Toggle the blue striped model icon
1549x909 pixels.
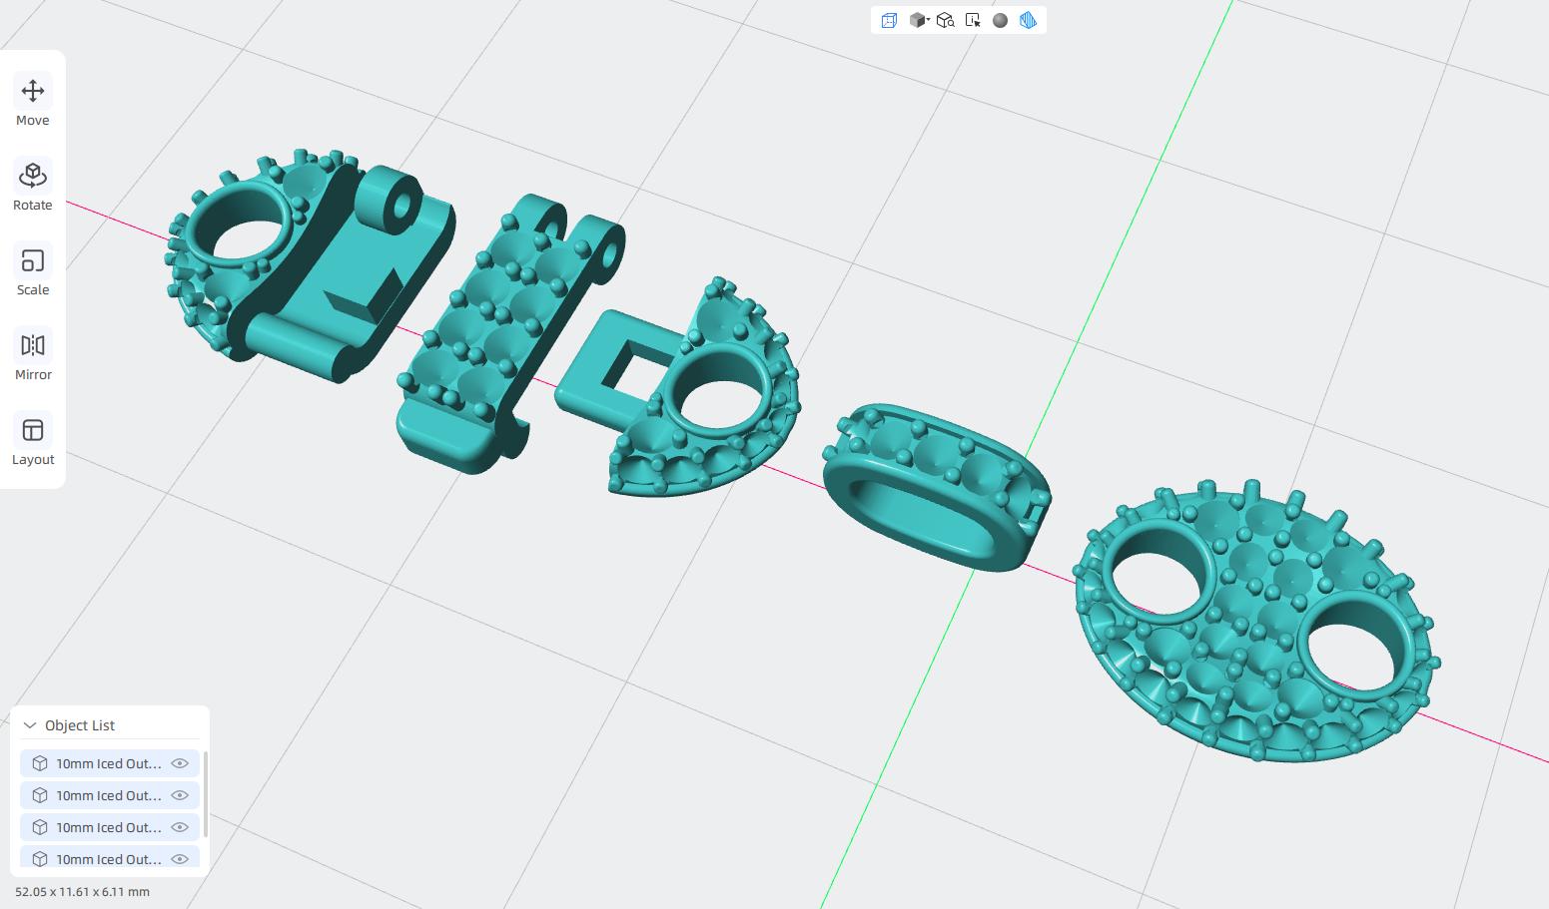pyautogui.click(x=1028, y=20)
